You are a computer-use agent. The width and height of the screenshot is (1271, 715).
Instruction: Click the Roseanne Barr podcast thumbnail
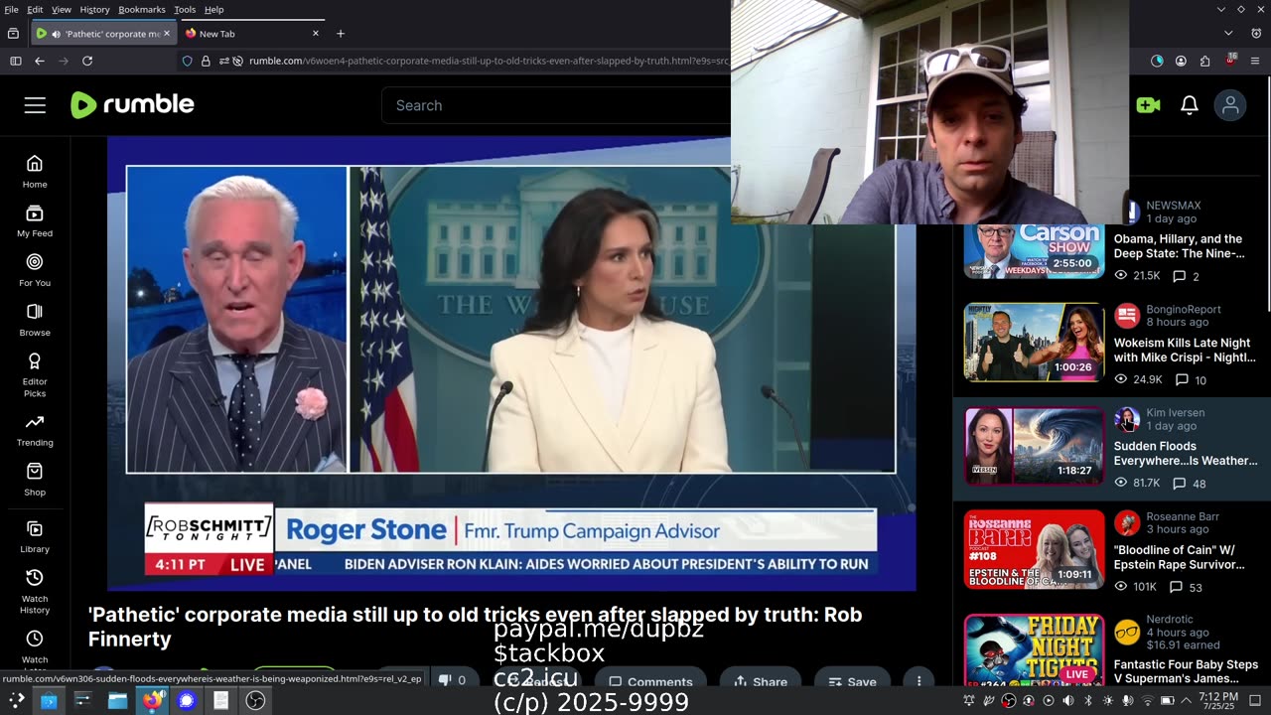pos(1034,549)
